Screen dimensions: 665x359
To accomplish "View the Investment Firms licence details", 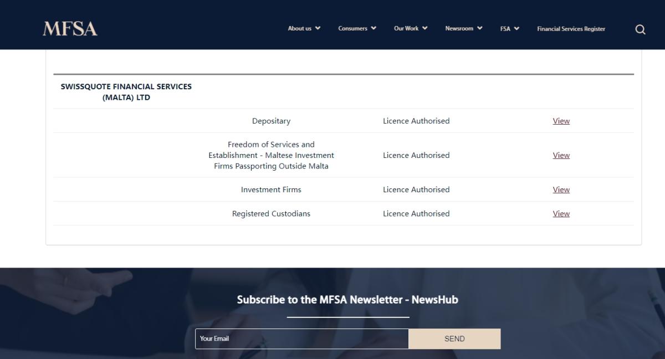I will (x=561, y=189).
